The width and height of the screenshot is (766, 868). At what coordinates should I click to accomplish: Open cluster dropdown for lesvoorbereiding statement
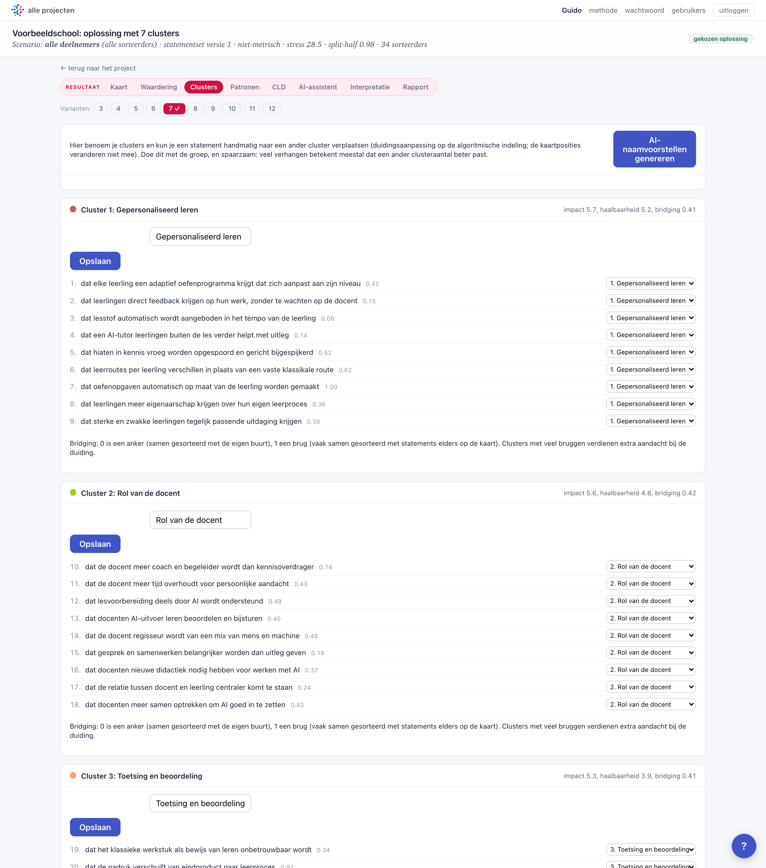coord(651,601)
